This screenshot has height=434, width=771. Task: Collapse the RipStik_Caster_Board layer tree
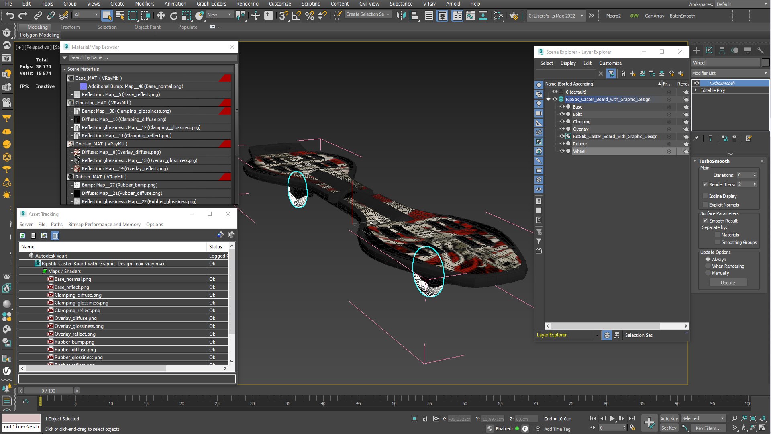point(548,99)
